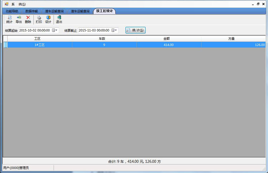The width and height of the screenshot is (268, 173).
Task: Click the 统计 statistics toolbar icon
Action: pos(9,19)
